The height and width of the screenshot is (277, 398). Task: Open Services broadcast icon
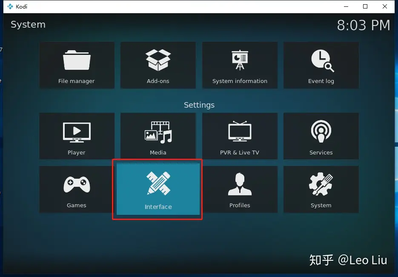[321, 131]
